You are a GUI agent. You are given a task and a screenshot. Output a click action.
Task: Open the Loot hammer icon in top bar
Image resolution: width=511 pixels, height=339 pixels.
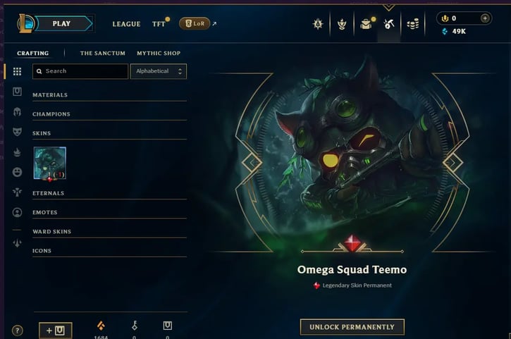coord(389,24)
